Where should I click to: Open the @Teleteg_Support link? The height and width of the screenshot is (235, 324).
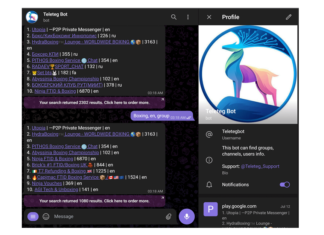click(x=260, y=166)
